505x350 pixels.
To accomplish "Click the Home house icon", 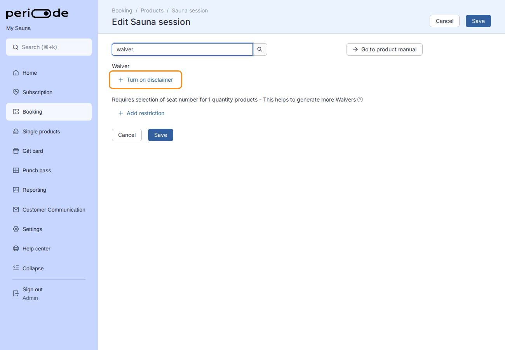I will 16,73.
